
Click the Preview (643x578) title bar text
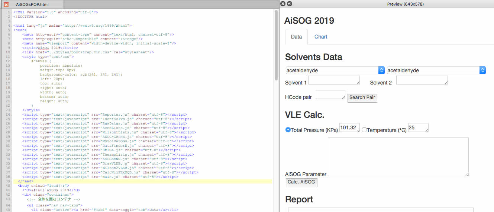coord(405,4)
